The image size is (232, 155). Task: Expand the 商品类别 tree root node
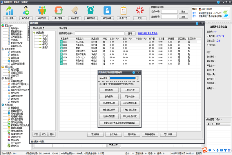click(x=34, y=33)
